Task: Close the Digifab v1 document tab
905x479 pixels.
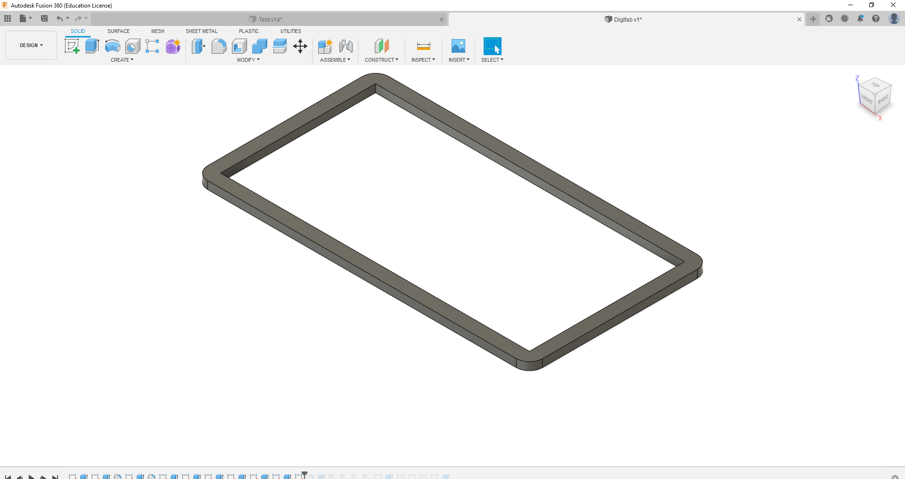Action: point(799,19)
